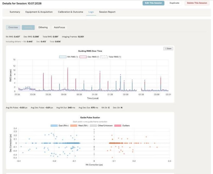
Task: Click the East (RA+) blue legend swatch
Action: [x=54, y=125]
